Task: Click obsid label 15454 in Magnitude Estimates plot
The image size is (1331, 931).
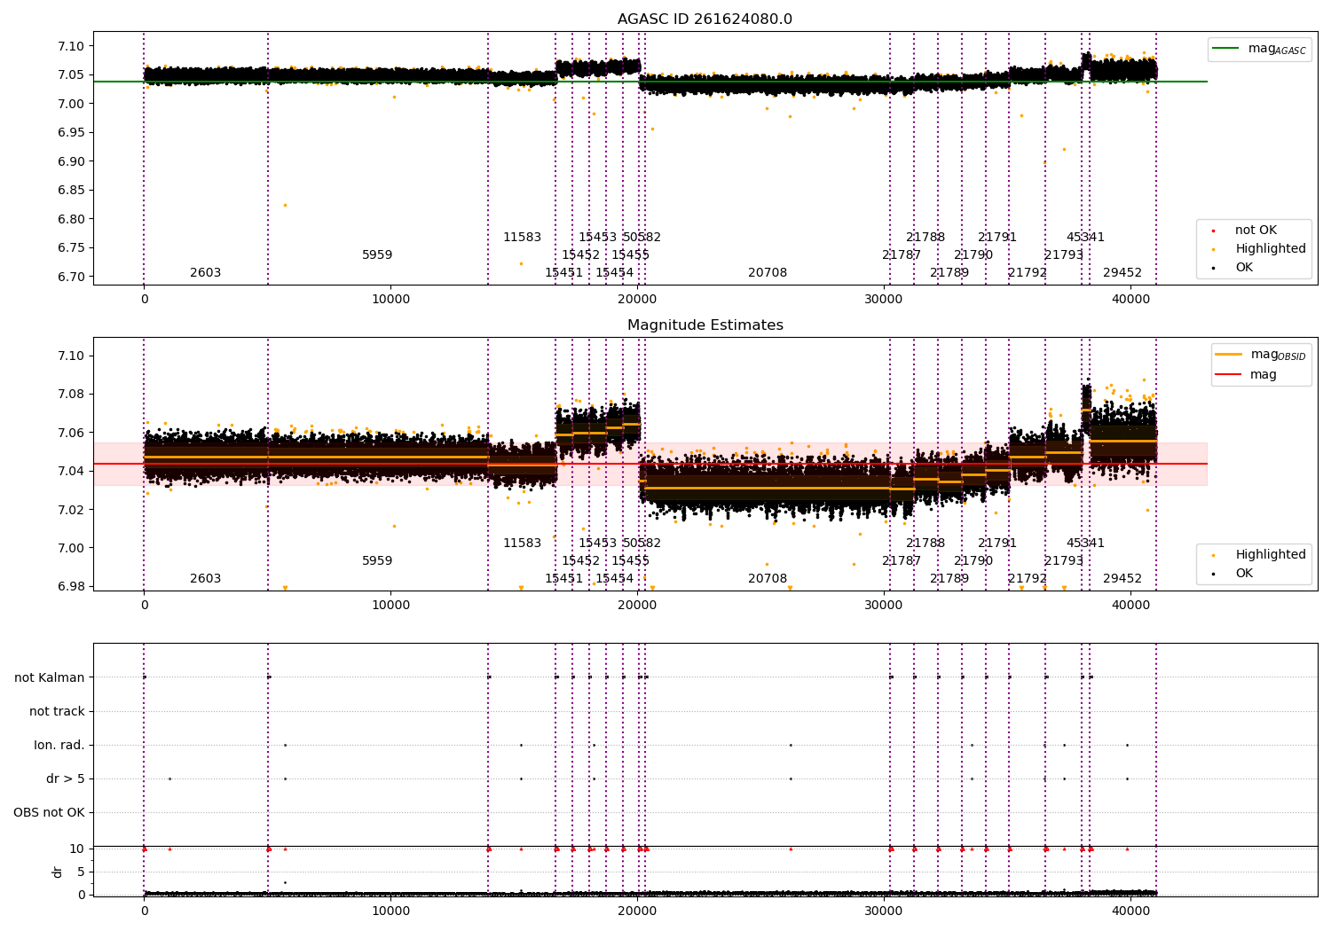Action: [x=614, y=579]
